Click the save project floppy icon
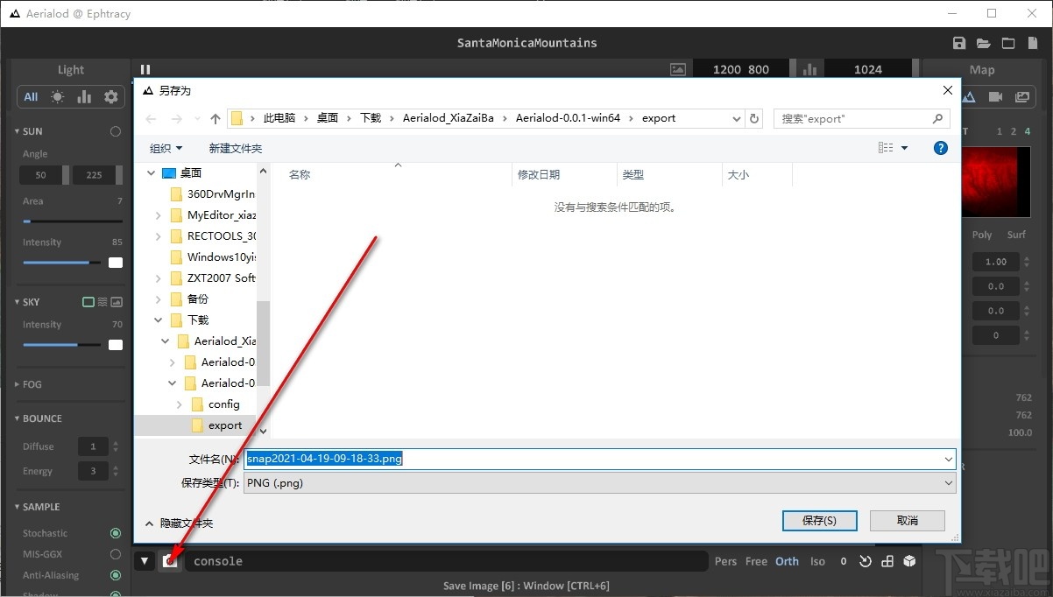 point(959,43)
